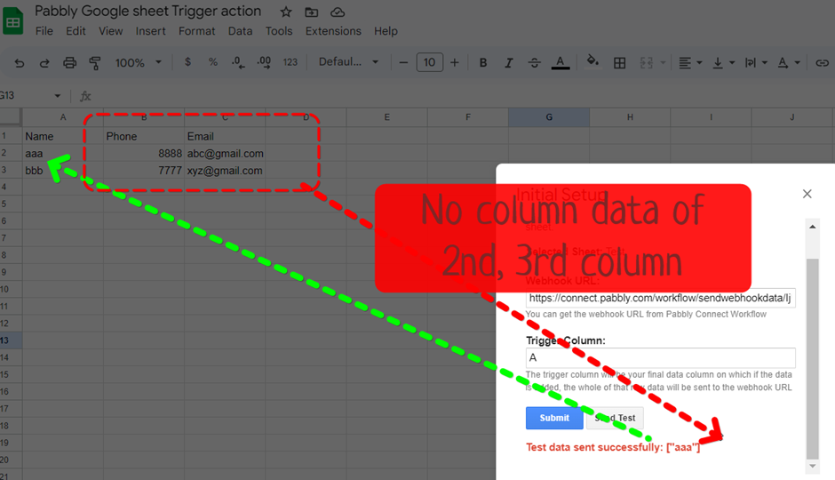Viewport: 835px width, 480px height.
Task: Close the Initial Setup dialog
Action: [807, 194]
